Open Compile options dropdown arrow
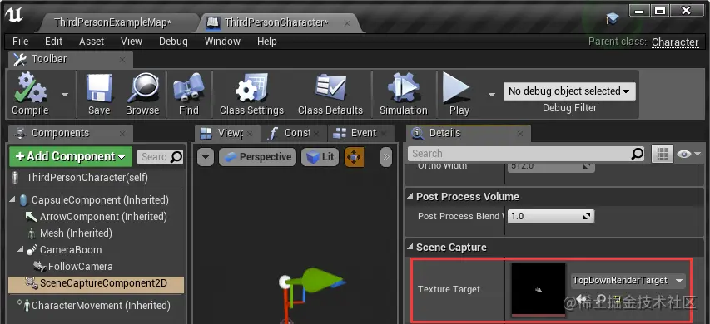The height and width of the screenshot is (324, 710). [x=65, y=95]
